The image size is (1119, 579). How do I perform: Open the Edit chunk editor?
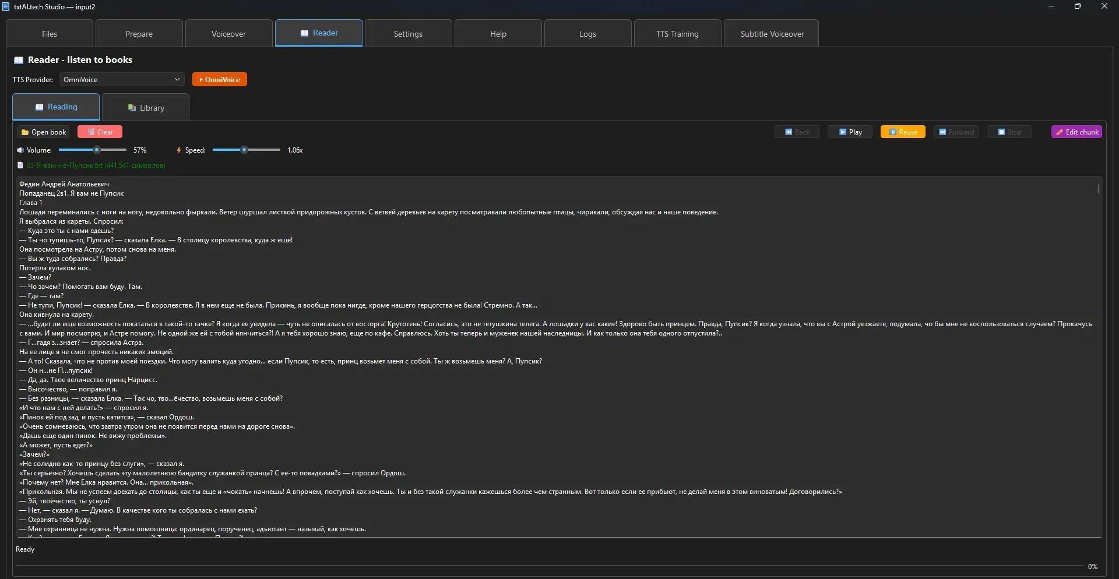[1076, 132]
